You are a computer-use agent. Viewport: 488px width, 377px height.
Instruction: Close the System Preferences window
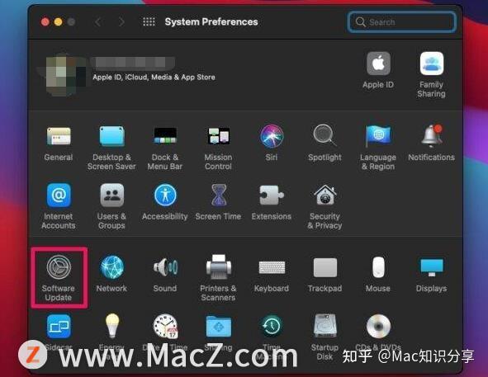coord(45,22)
